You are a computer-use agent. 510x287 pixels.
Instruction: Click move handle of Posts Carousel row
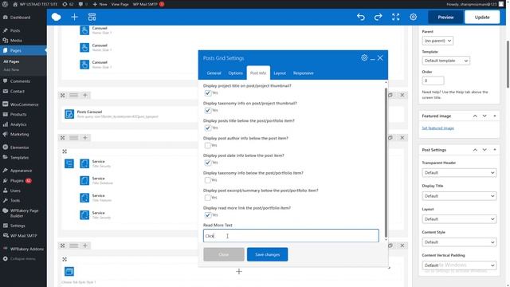(63, 96)
